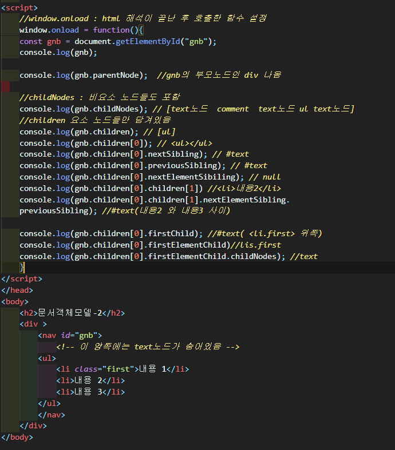The height and width of the screenshot is (450, 395).
Task: Click the closing </body> tag
Action: point(17,437)
